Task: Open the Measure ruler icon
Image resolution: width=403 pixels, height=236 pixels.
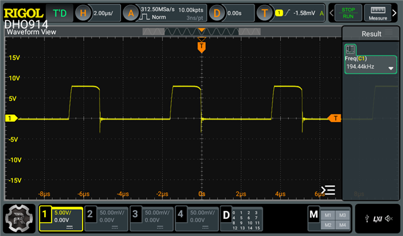Action: click(378, 13)
